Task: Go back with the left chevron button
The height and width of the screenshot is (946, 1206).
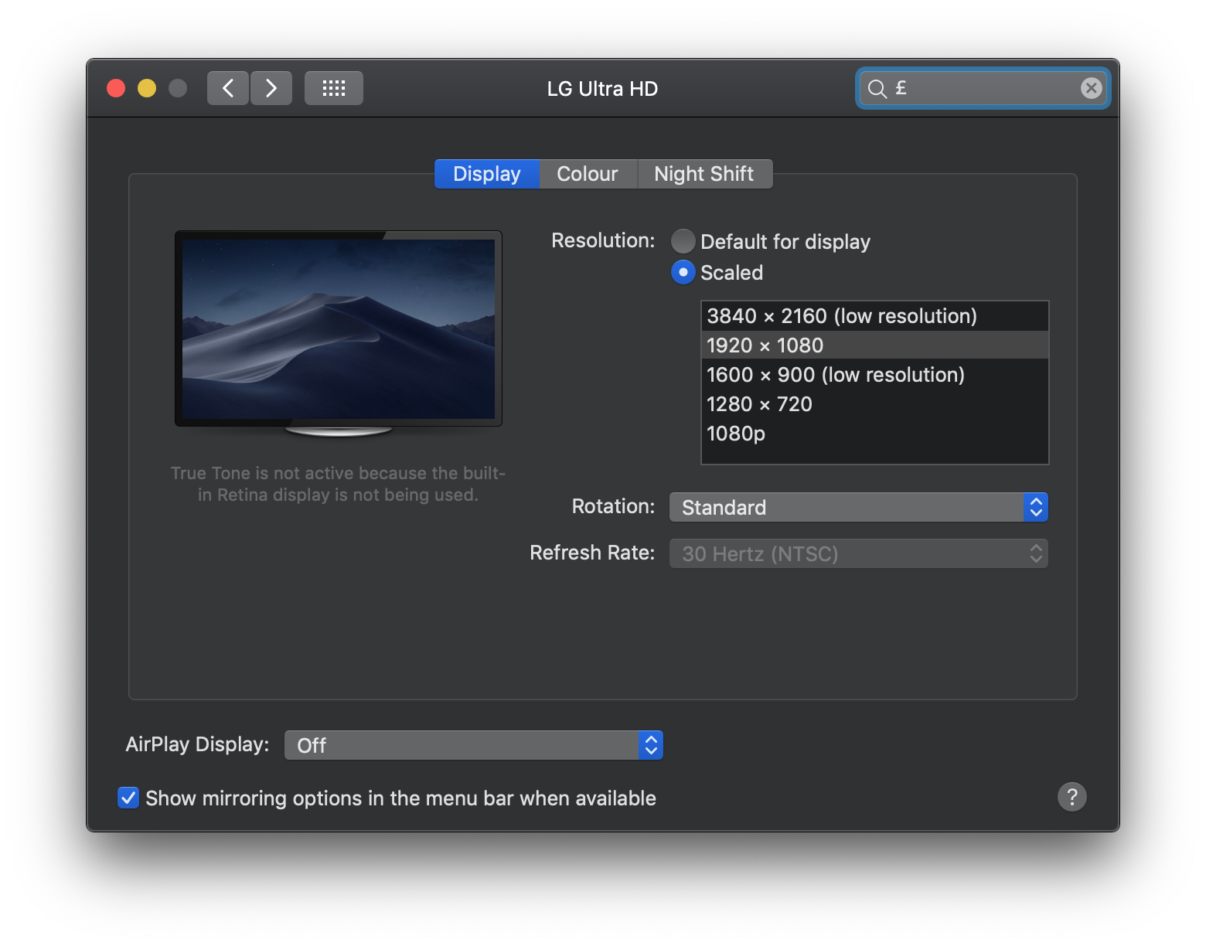Action: pyautogui.click(x=227, y=88)
